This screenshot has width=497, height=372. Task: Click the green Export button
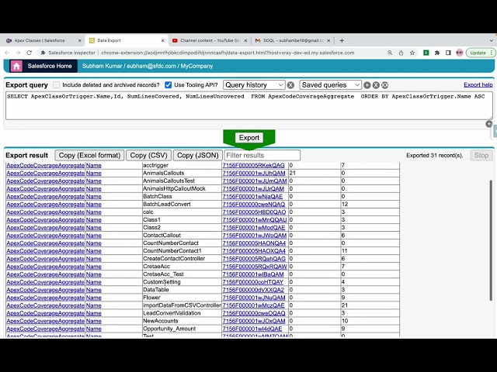pyautogui.click(x=249, y=138)
